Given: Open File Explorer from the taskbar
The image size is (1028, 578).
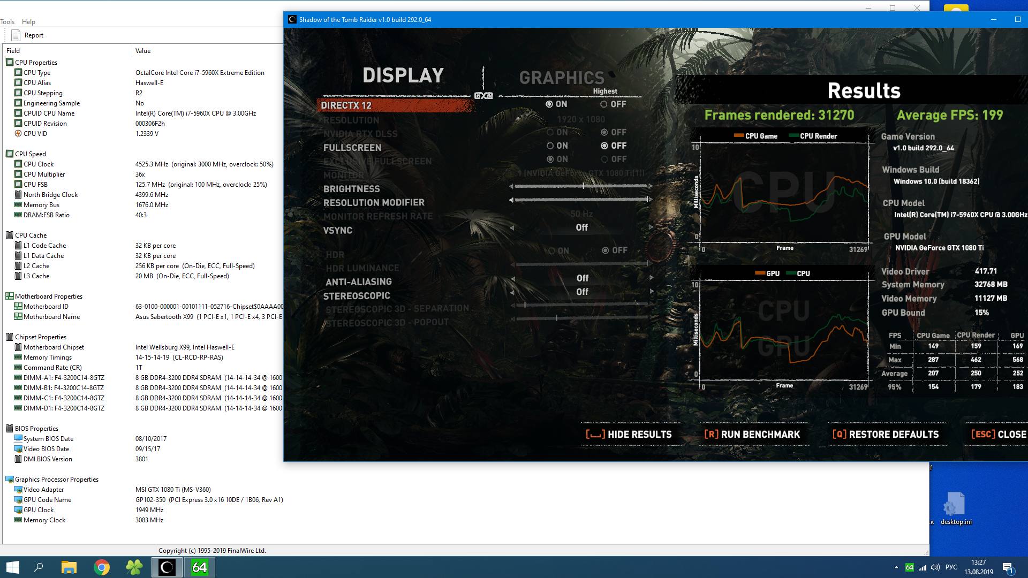Looking at the screenshot, I should (x=69, y=567).
